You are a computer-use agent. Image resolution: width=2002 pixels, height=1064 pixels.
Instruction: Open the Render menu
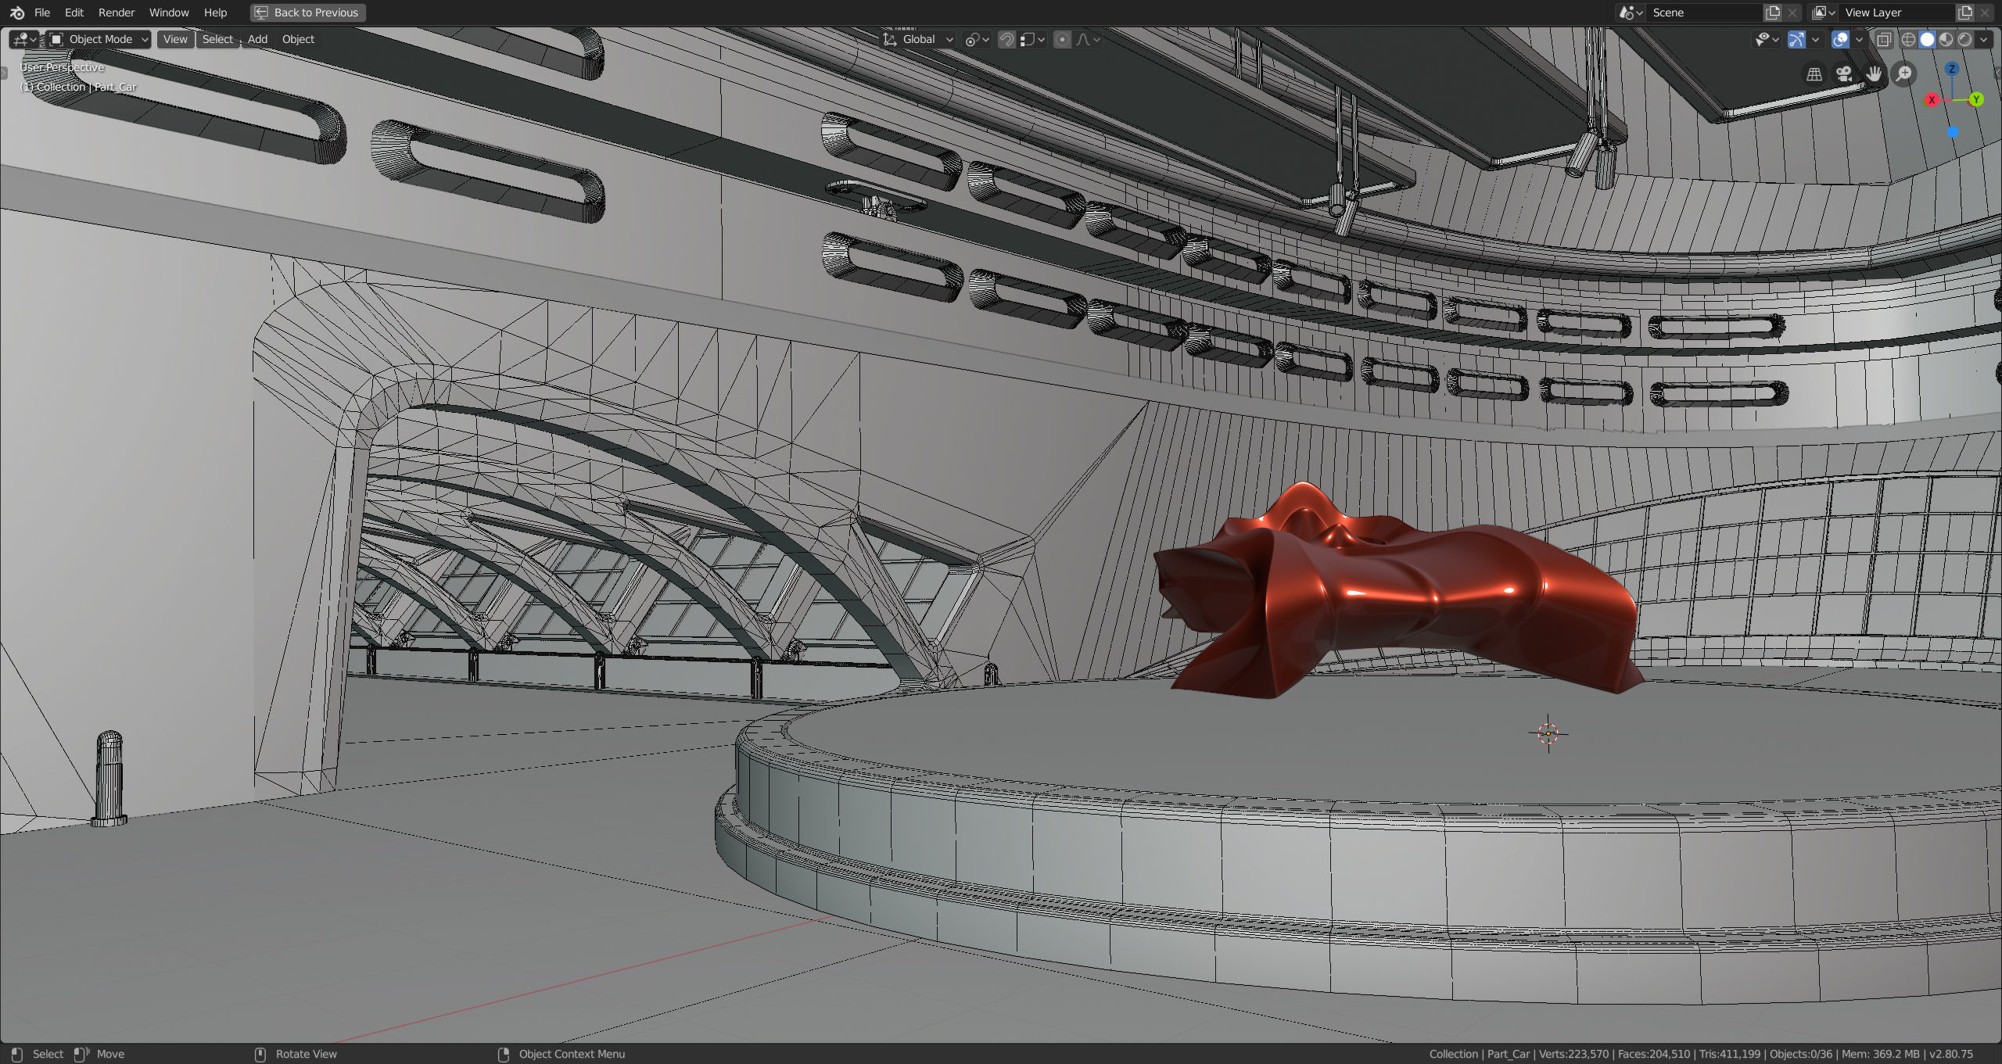(116, 13)
